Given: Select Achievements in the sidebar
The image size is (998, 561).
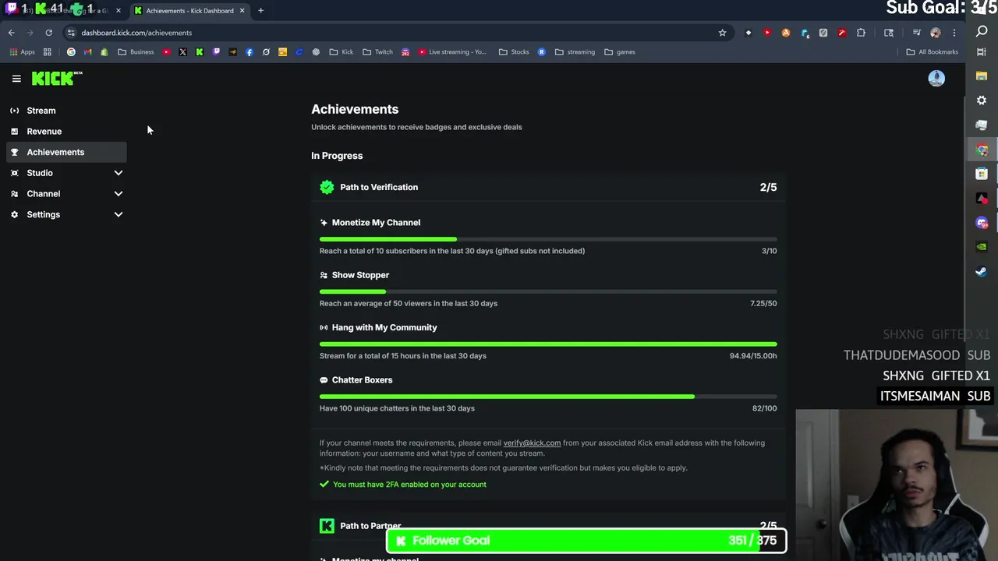Looking at the screenshot, I should click(66, 152).
